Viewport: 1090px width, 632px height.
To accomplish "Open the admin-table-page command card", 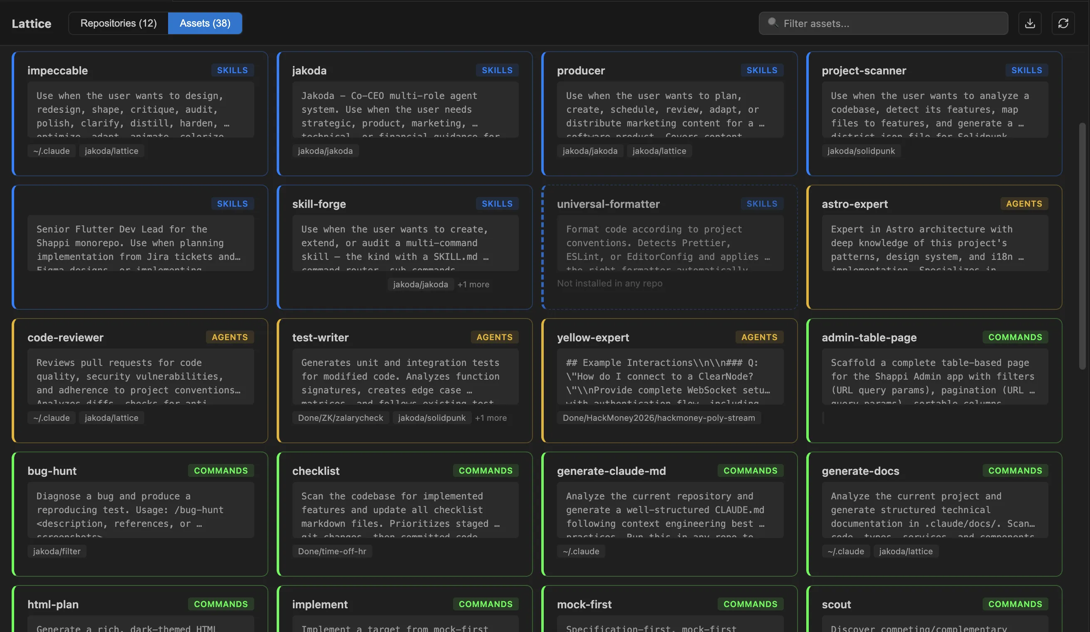I will tap(934, 381).
